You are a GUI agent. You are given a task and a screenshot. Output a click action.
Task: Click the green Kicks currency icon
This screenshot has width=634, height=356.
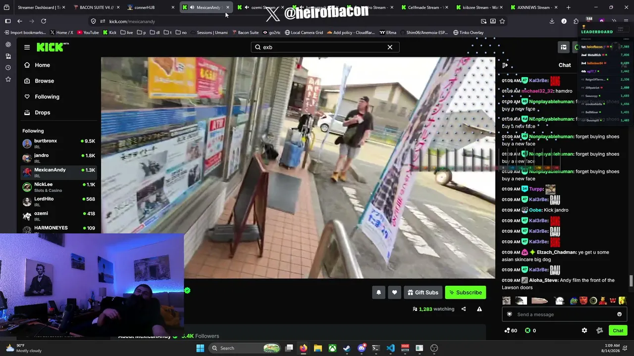pyautogui.click(x=528, y=330)
